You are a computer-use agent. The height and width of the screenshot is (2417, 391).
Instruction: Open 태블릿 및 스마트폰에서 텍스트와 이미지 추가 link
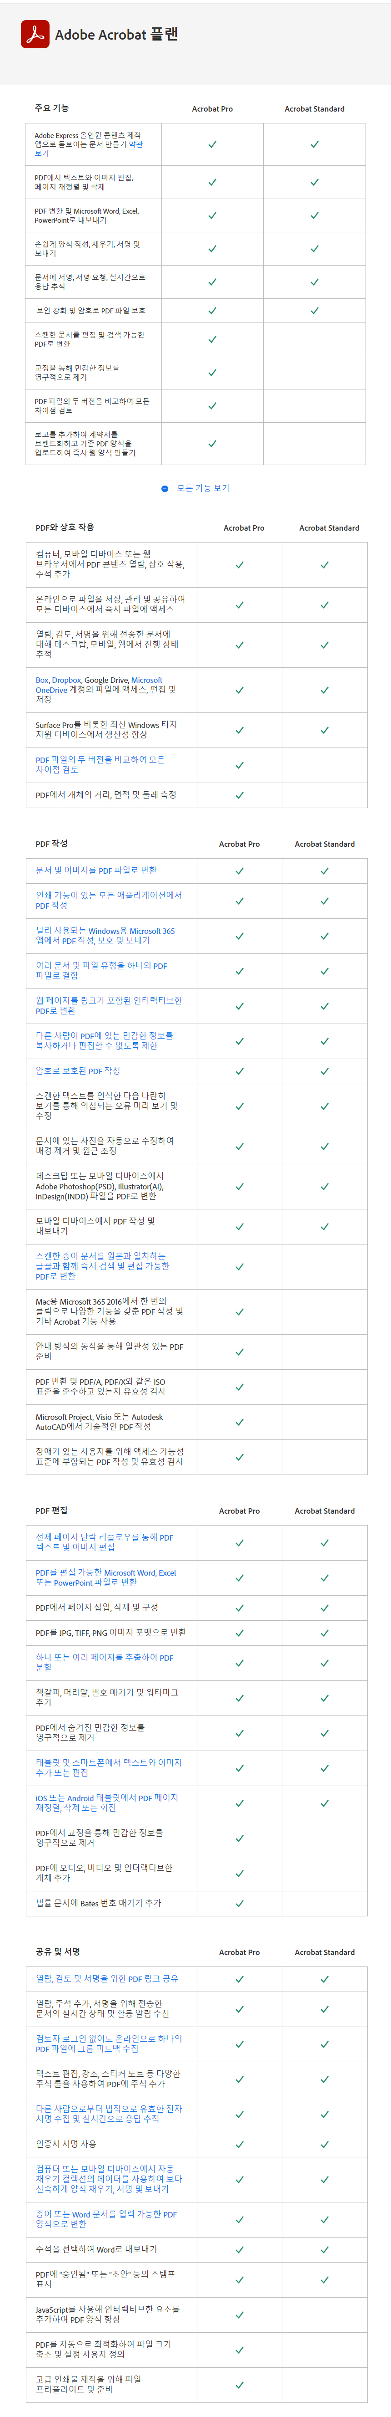(109, 1768)
